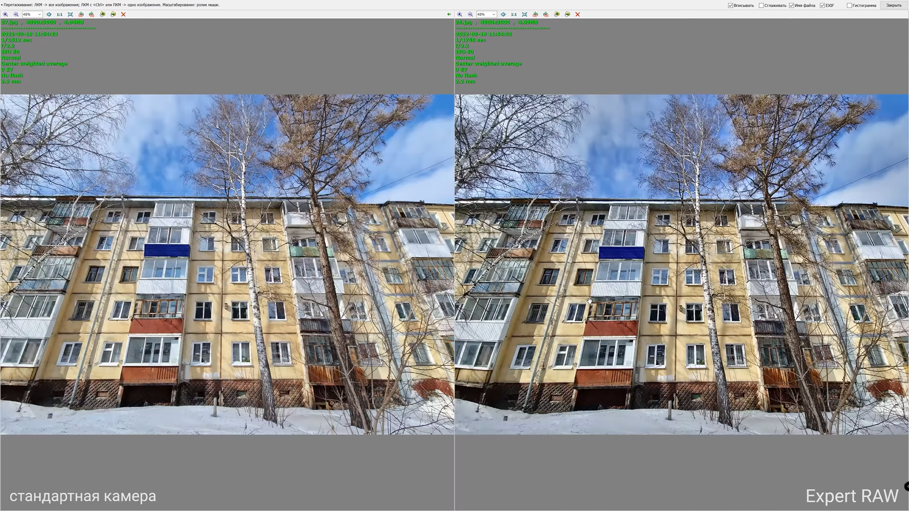Rotate right image clockwise
The width and height of the screenshot is (909, 511).
point(546,14)
